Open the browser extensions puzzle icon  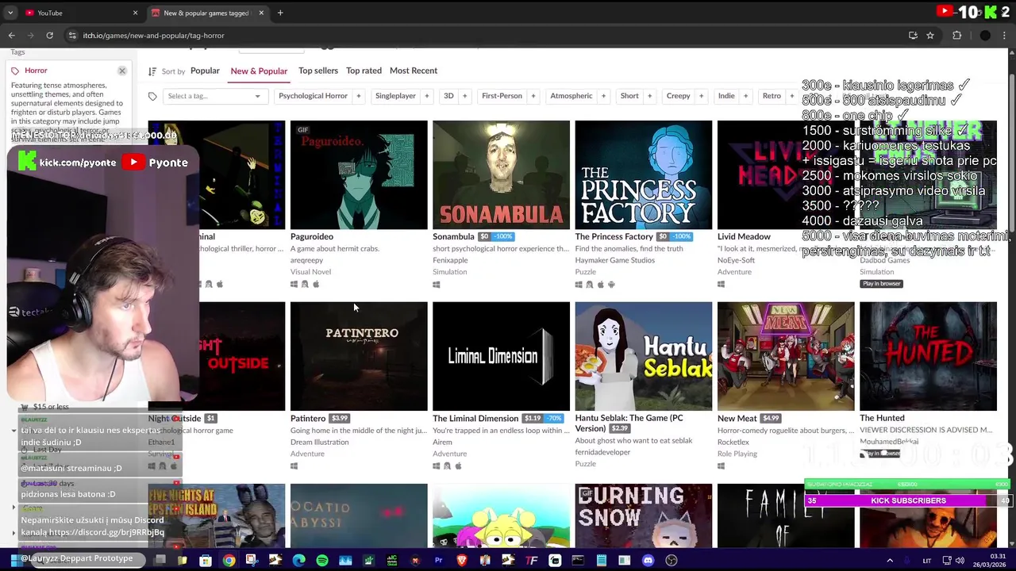(956, 35)
